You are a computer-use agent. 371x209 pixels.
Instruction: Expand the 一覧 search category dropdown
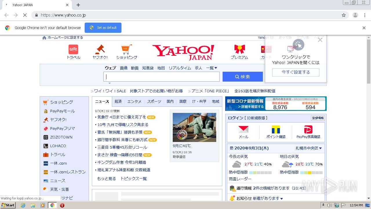click(x=212, y=68)
